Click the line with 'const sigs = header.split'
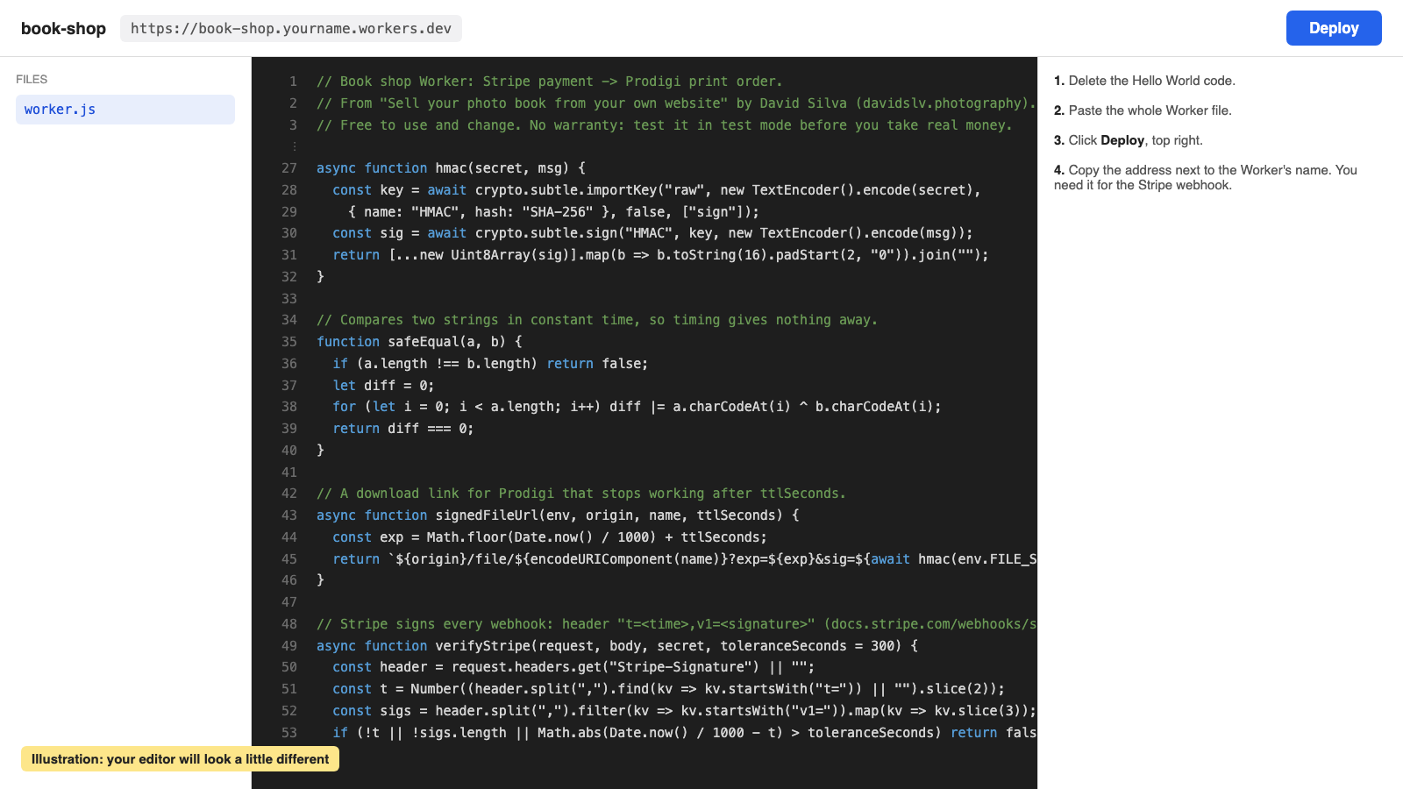The image size is (1403, 789). point(684,711)
